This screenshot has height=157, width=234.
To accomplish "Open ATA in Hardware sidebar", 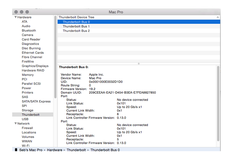I will [24, 22].
